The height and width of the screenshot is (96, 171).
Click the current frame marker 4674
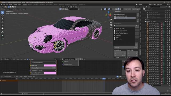coord(104,79)
